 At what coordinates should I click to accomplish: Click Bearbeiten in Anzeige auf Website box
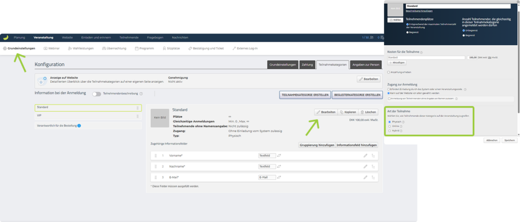point(369,79)
